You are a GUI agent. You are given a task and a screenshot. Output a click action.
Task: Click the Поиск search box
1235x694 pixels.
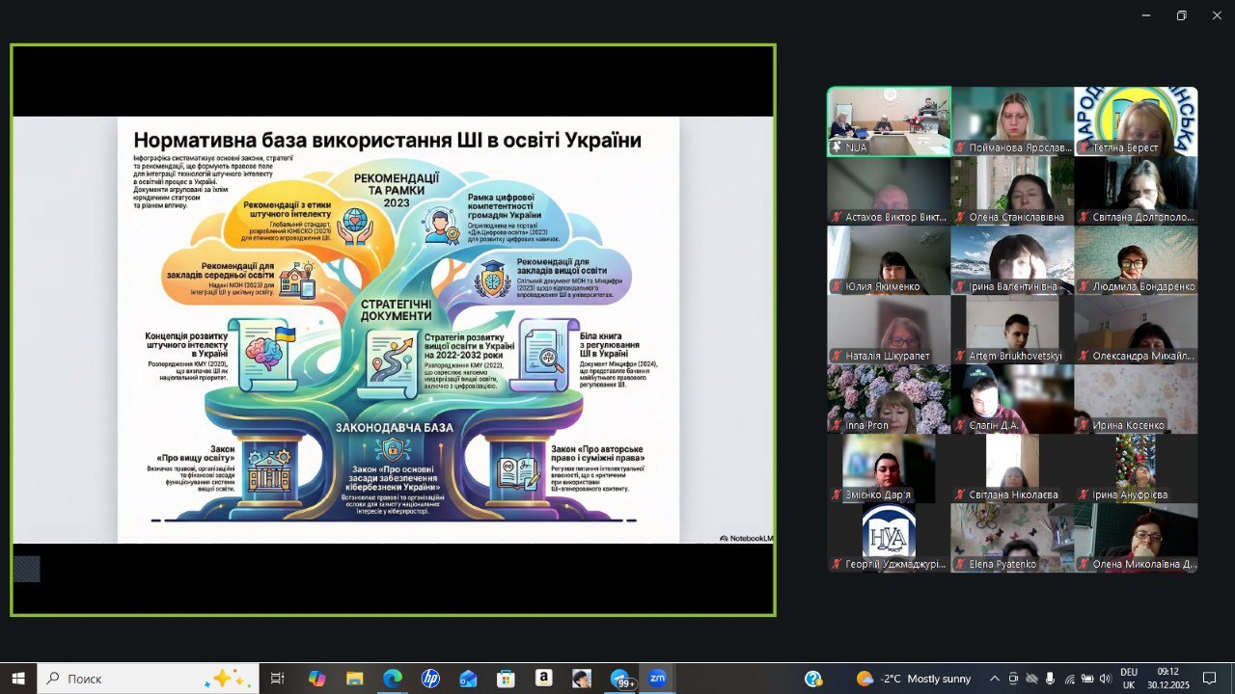[147, 679]
